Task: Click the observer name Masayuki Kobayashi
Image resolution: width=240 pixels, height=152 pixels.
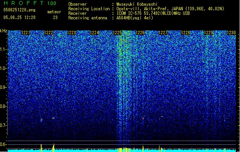Action: [137, 4]
